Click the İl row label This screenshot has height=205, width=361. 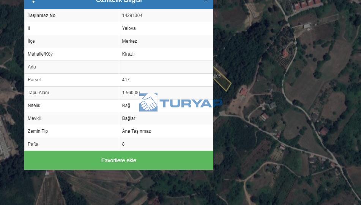(29, 28)
